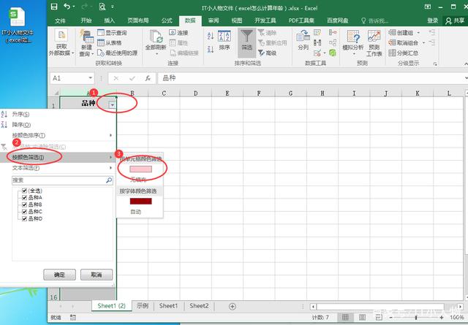Click 显示查询 in the ribbon
Image resolution: width=468 pixels, height=325 pixels.
coord(112,32)
